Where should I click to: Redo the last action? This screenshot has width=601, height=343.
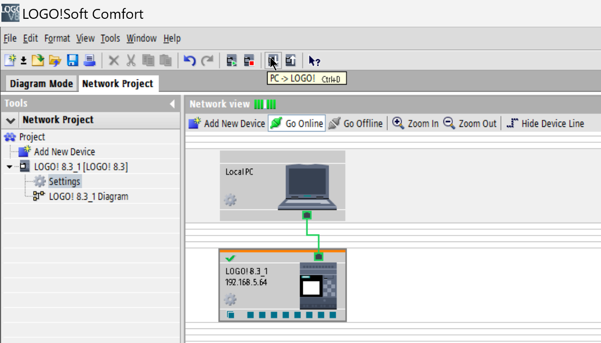tap(207, 60)
